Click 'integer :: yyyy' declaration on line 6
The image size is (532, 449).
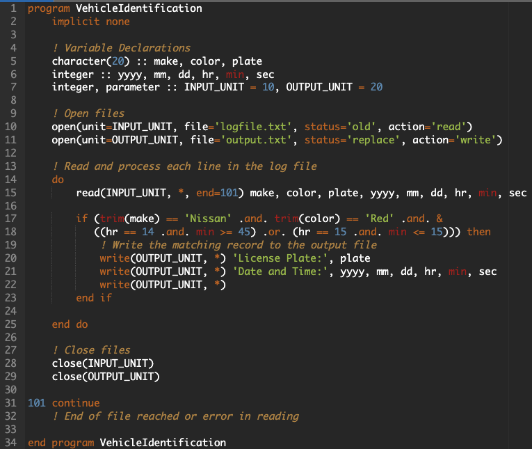97,74
